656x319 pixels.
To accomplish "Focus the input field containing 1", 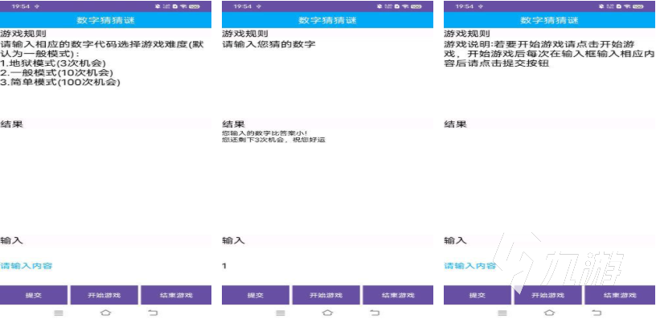I will click(x=327, y=266).
